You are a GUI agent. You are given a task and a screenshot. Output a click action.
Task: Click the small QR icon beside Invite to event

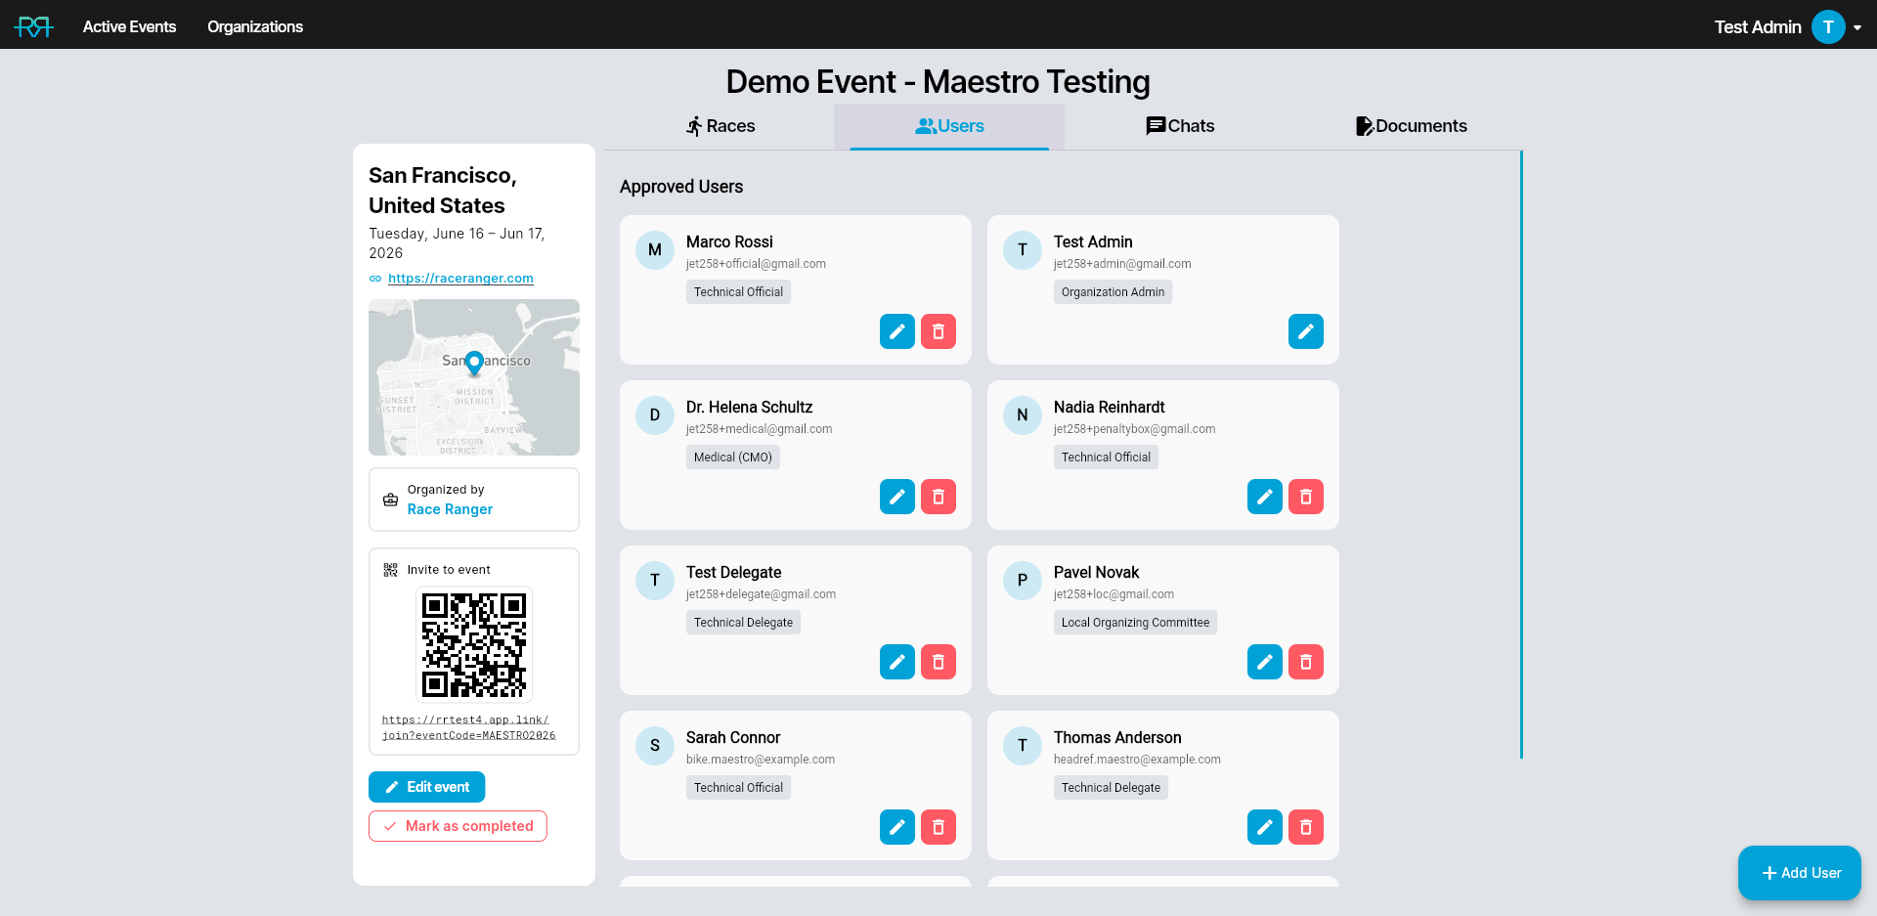(390, 570)
